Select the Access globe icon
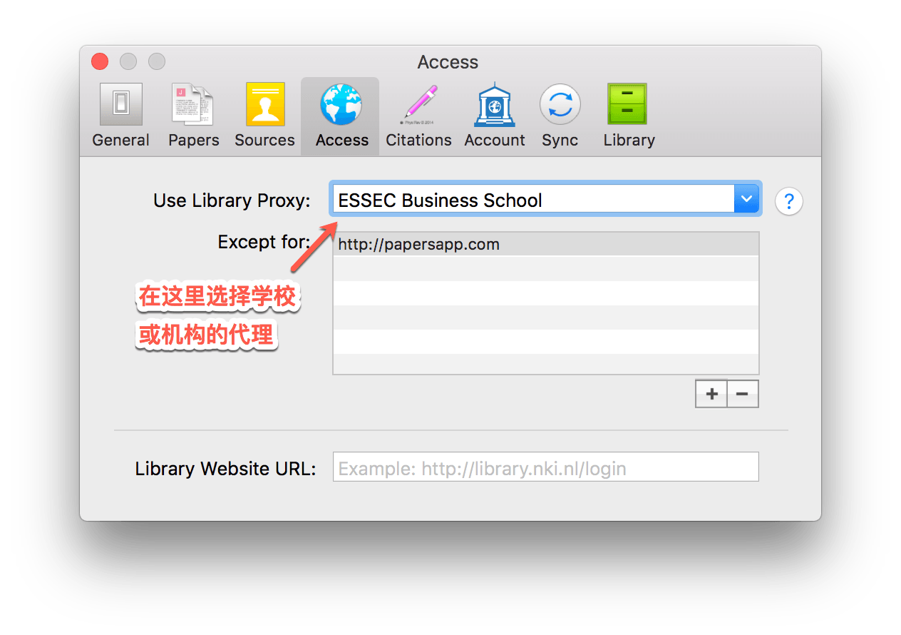Viewport: 901px width, 635px height. pos(341,105)
